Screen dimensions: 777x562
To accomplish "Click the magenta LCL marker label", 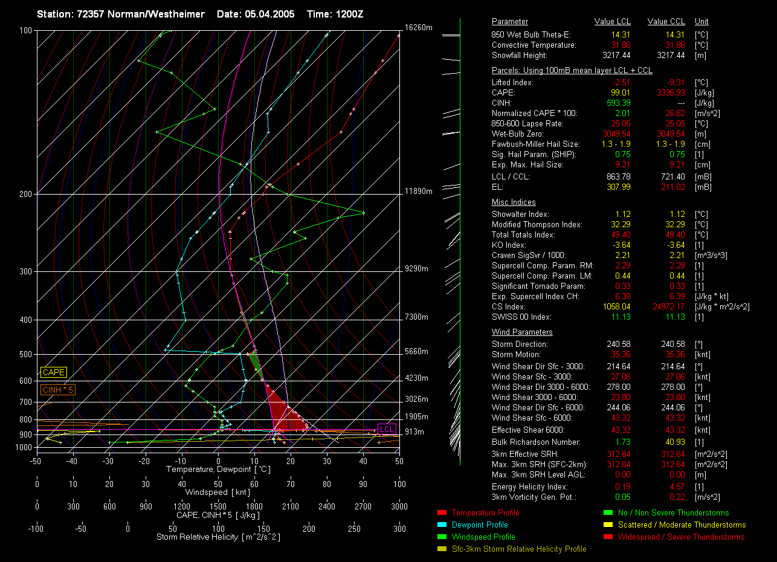I will (387, 430).
